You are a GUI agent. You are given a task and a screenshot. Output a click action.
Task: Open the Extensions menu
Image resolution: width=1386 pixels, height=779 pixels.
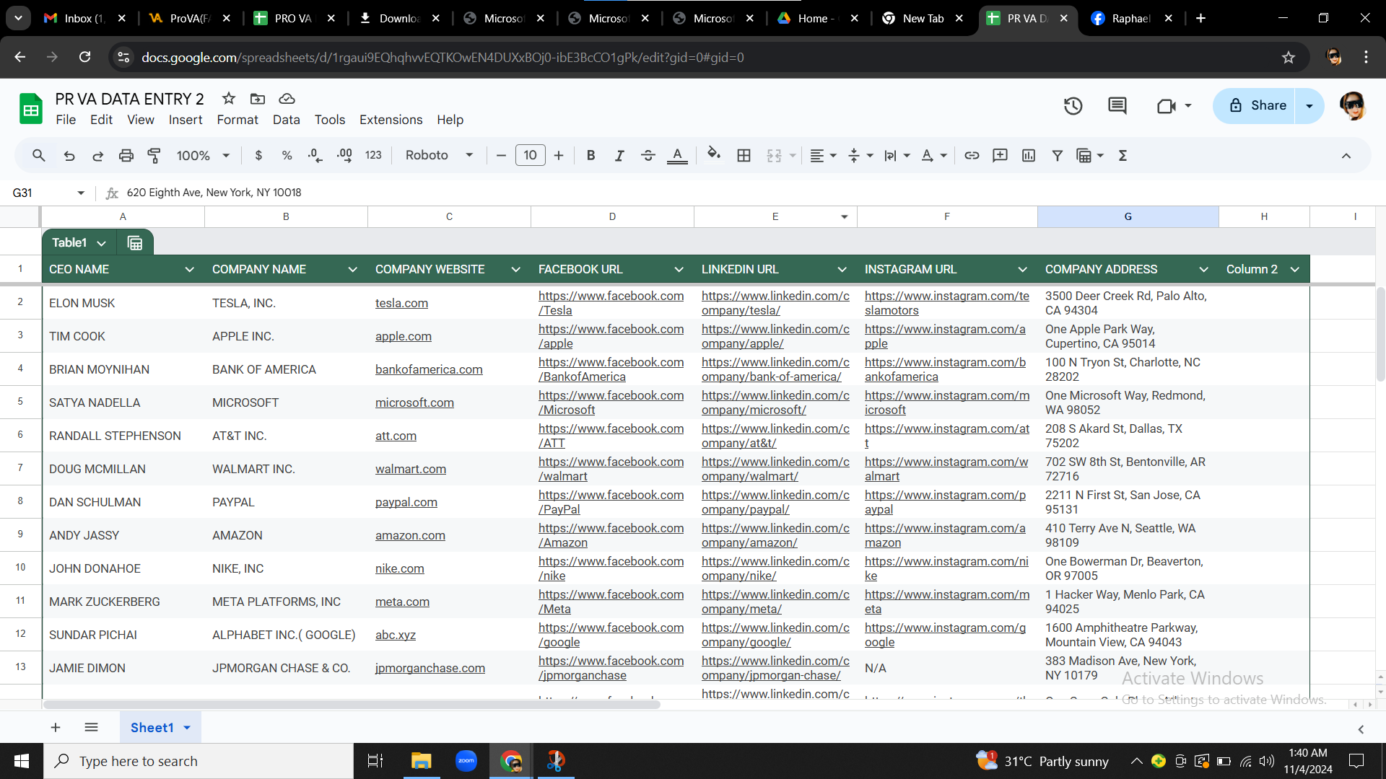[391, 120]
